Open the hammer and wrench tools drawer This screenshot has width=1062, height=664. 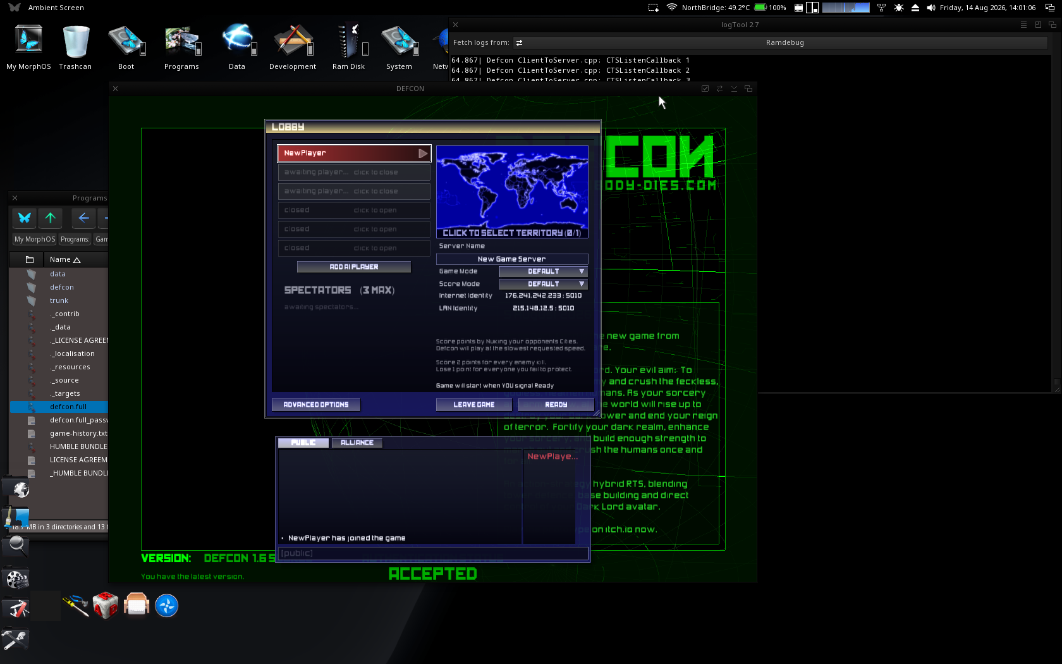[15, 640]
